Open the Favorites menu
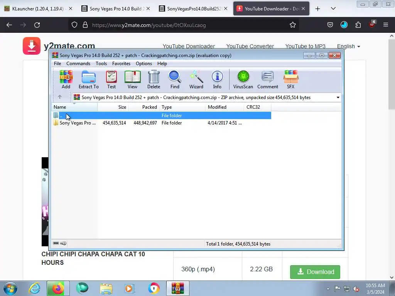 (121, 64)
